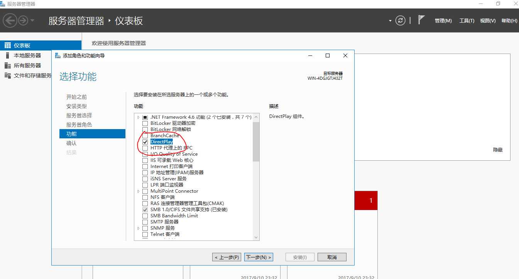Click the wizard title bar icon
The height and width of the screenshot is (279, 519).
(x=57, y=55)
